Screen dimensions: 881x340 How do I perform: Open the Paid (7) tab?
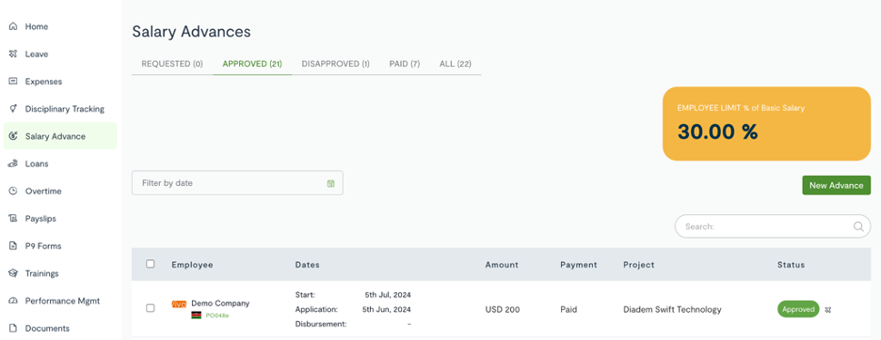point(405,64)
